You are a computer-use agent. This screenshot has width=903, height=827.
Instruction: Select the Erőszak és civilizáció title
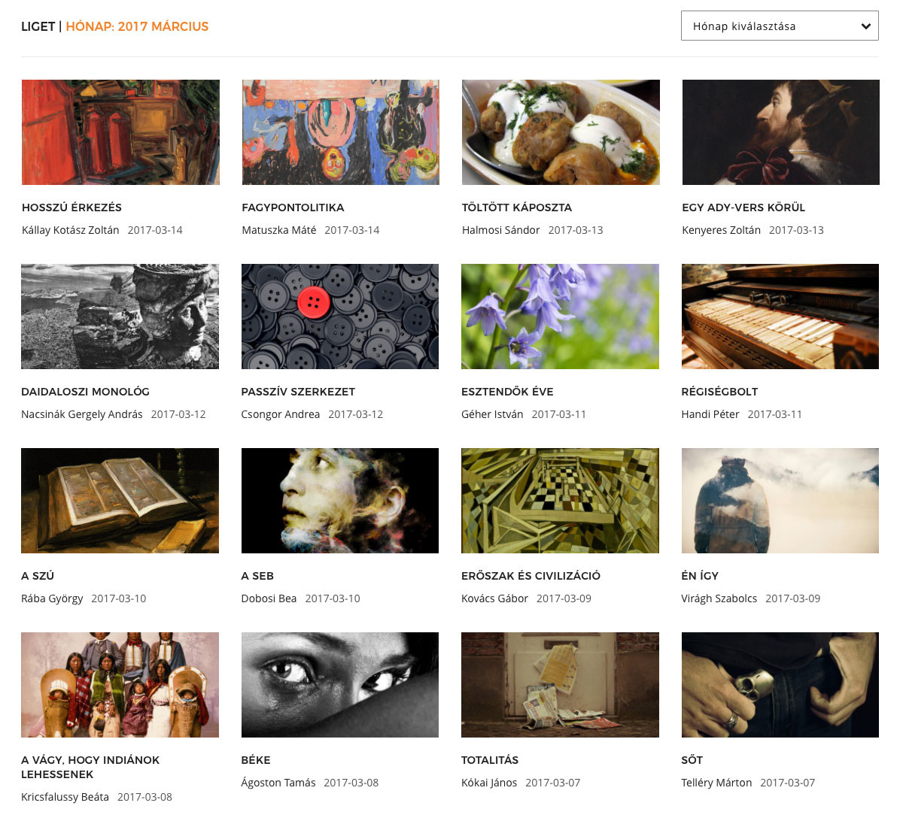coord(531,576)
